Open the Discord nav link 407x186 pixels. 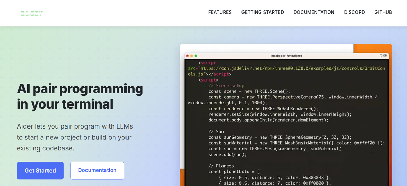(x=354, y=12)
